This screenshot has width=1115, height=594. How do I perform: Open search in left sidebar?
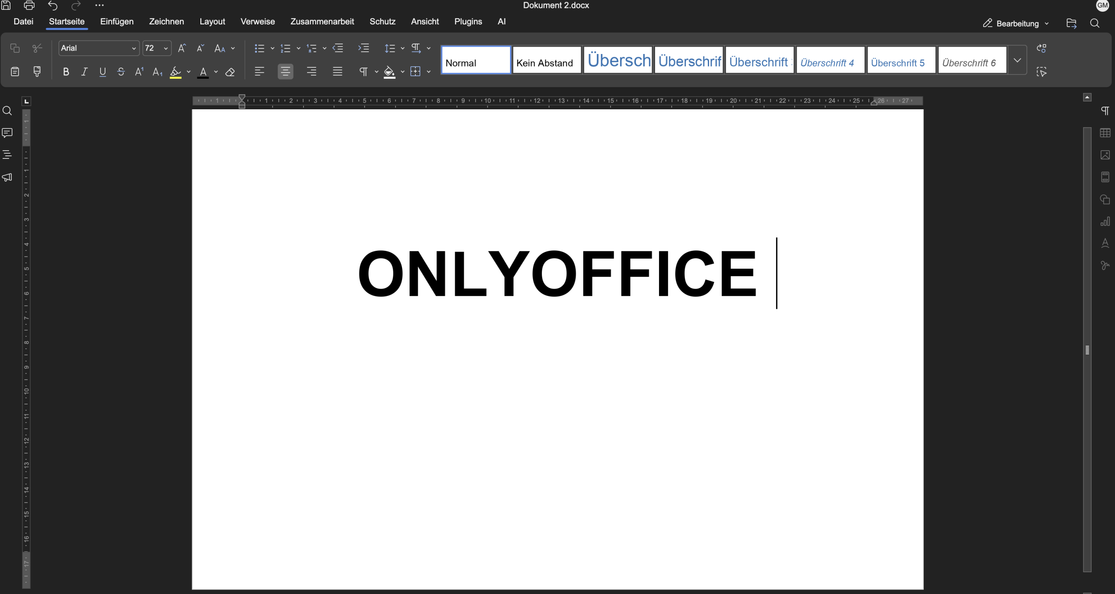coord(7,111)
